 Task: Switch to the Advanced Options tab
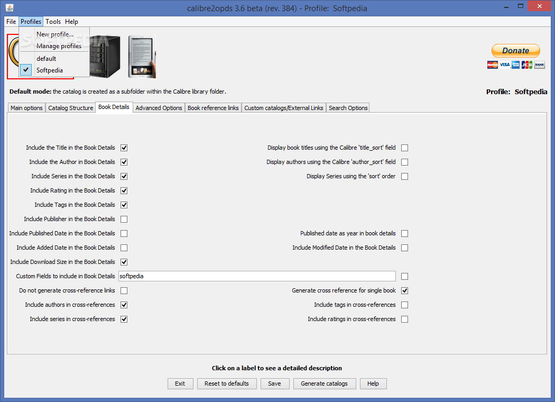tap(159, 108)
